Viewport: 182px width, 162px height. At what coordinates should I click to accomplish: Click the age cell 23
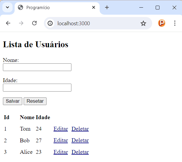tap(39, 152)
